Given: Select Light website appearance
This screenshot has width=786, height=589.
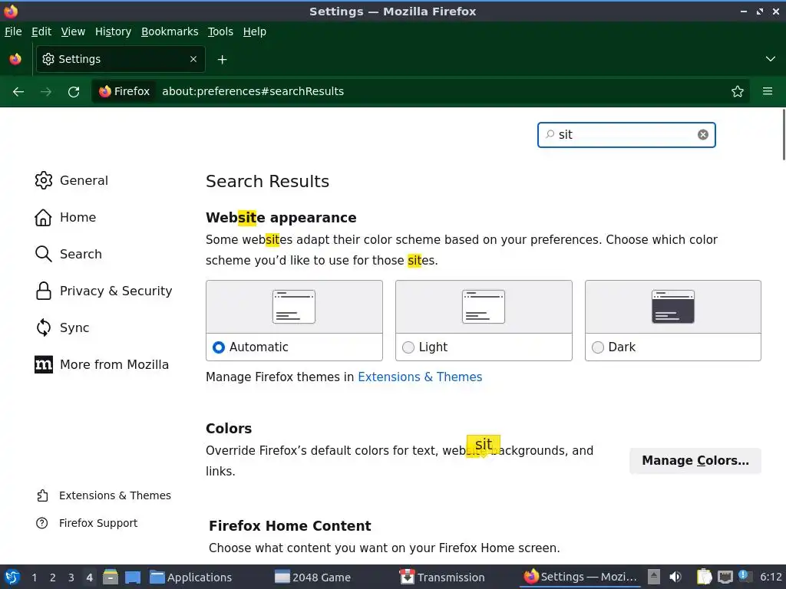Looking at the screenshot, I should click(x=408, y=347).
